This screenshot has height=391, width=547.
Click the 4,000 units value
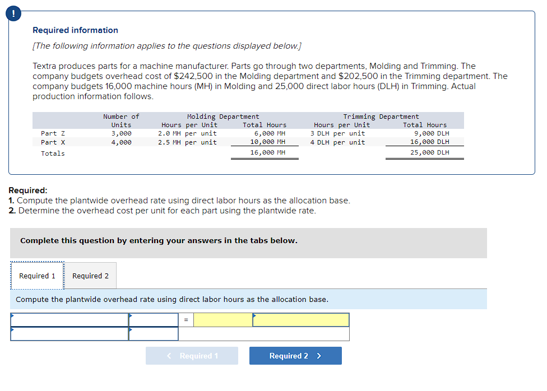122,142
